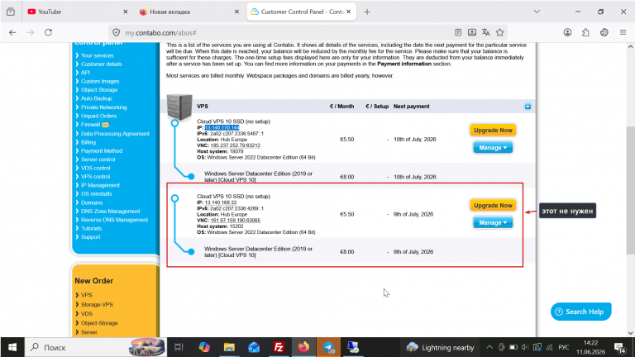The height and width of the screenshot is (357, 635).
Task: Open Search Help button
Action: [580, 312]
